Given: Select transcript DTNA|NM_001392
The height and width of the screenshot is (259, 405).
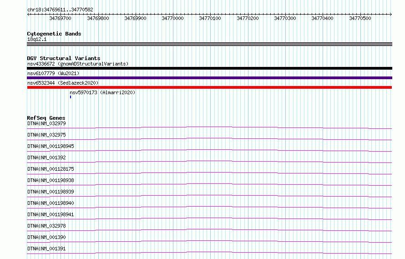Looking at the screenshot, I should point(46,157).
